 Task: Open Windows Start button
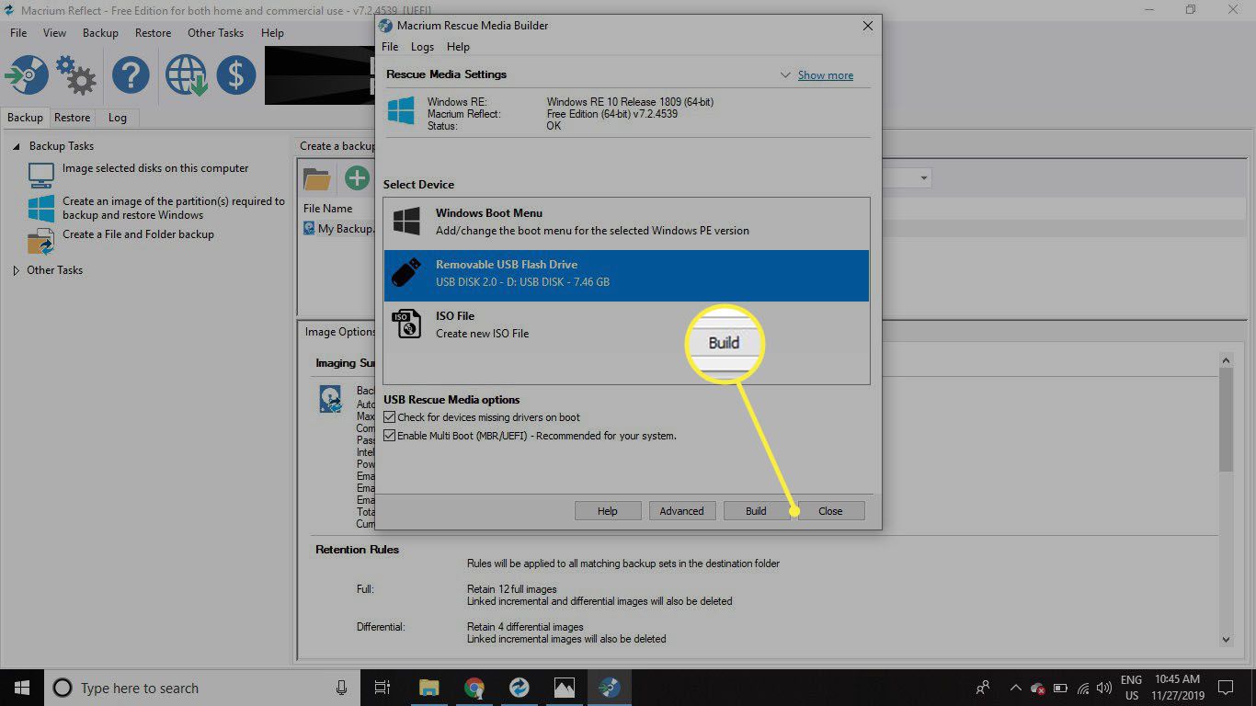[21, 688]
